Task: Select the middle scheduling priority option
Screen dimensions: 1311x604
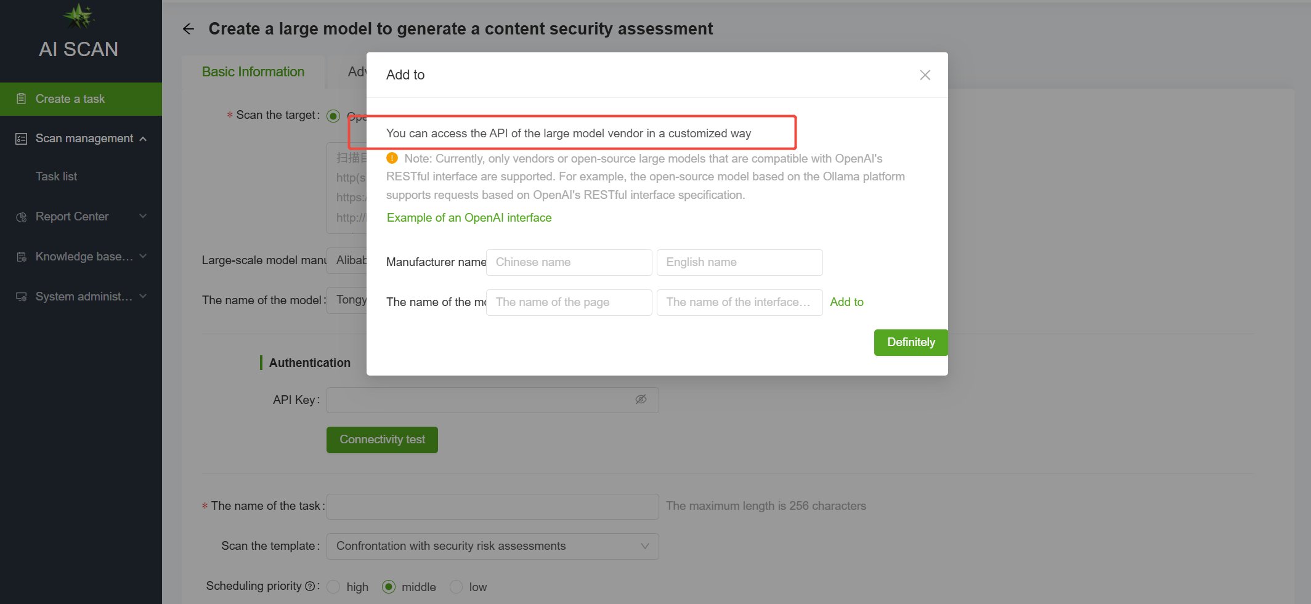Action: click(x=389, y=587)
